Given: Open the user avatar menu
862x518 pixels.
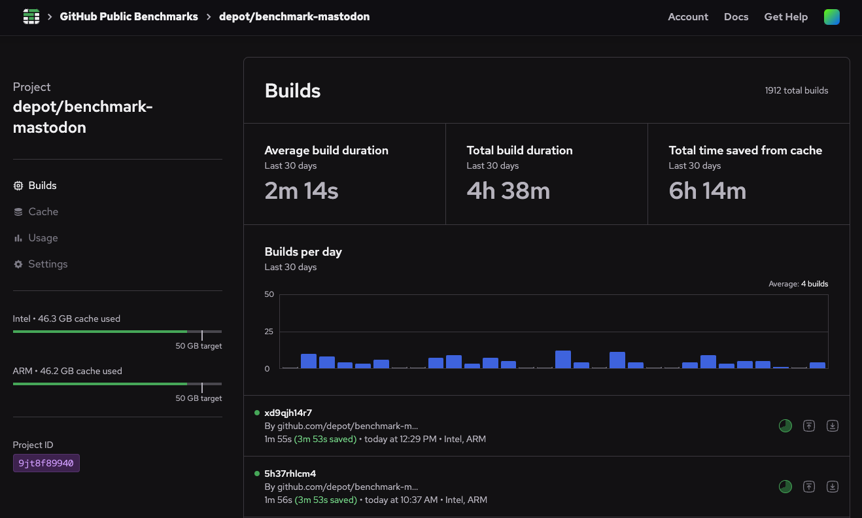Looking at the screenshot, I should point(831,17).
